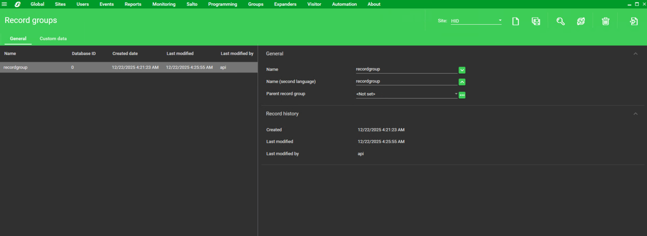This screenshot has width=647, height=236.
Task: Click the application logo icon
Action: [x=18, y=4]
